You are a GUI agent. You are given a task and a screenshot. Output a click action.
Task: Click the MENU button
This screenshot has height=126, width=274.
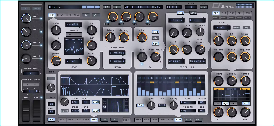click(107, 7)
